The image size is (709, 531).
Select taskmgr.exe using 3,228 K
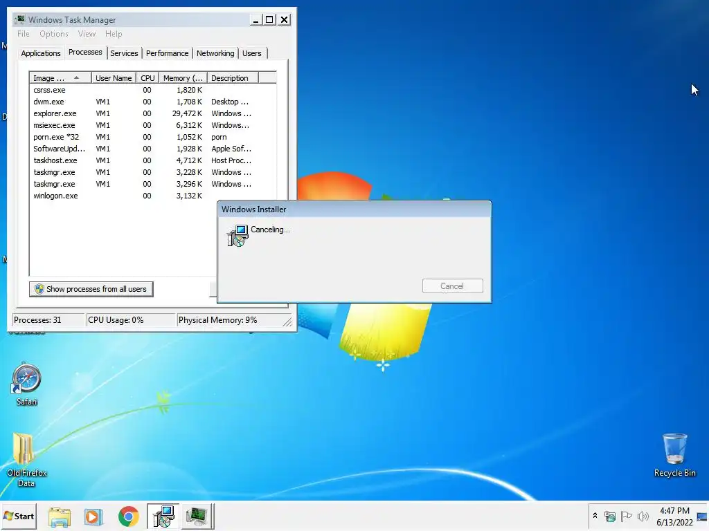[153, 172]
